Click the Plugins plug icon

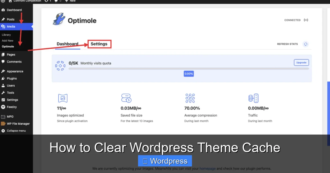point(3,79)
